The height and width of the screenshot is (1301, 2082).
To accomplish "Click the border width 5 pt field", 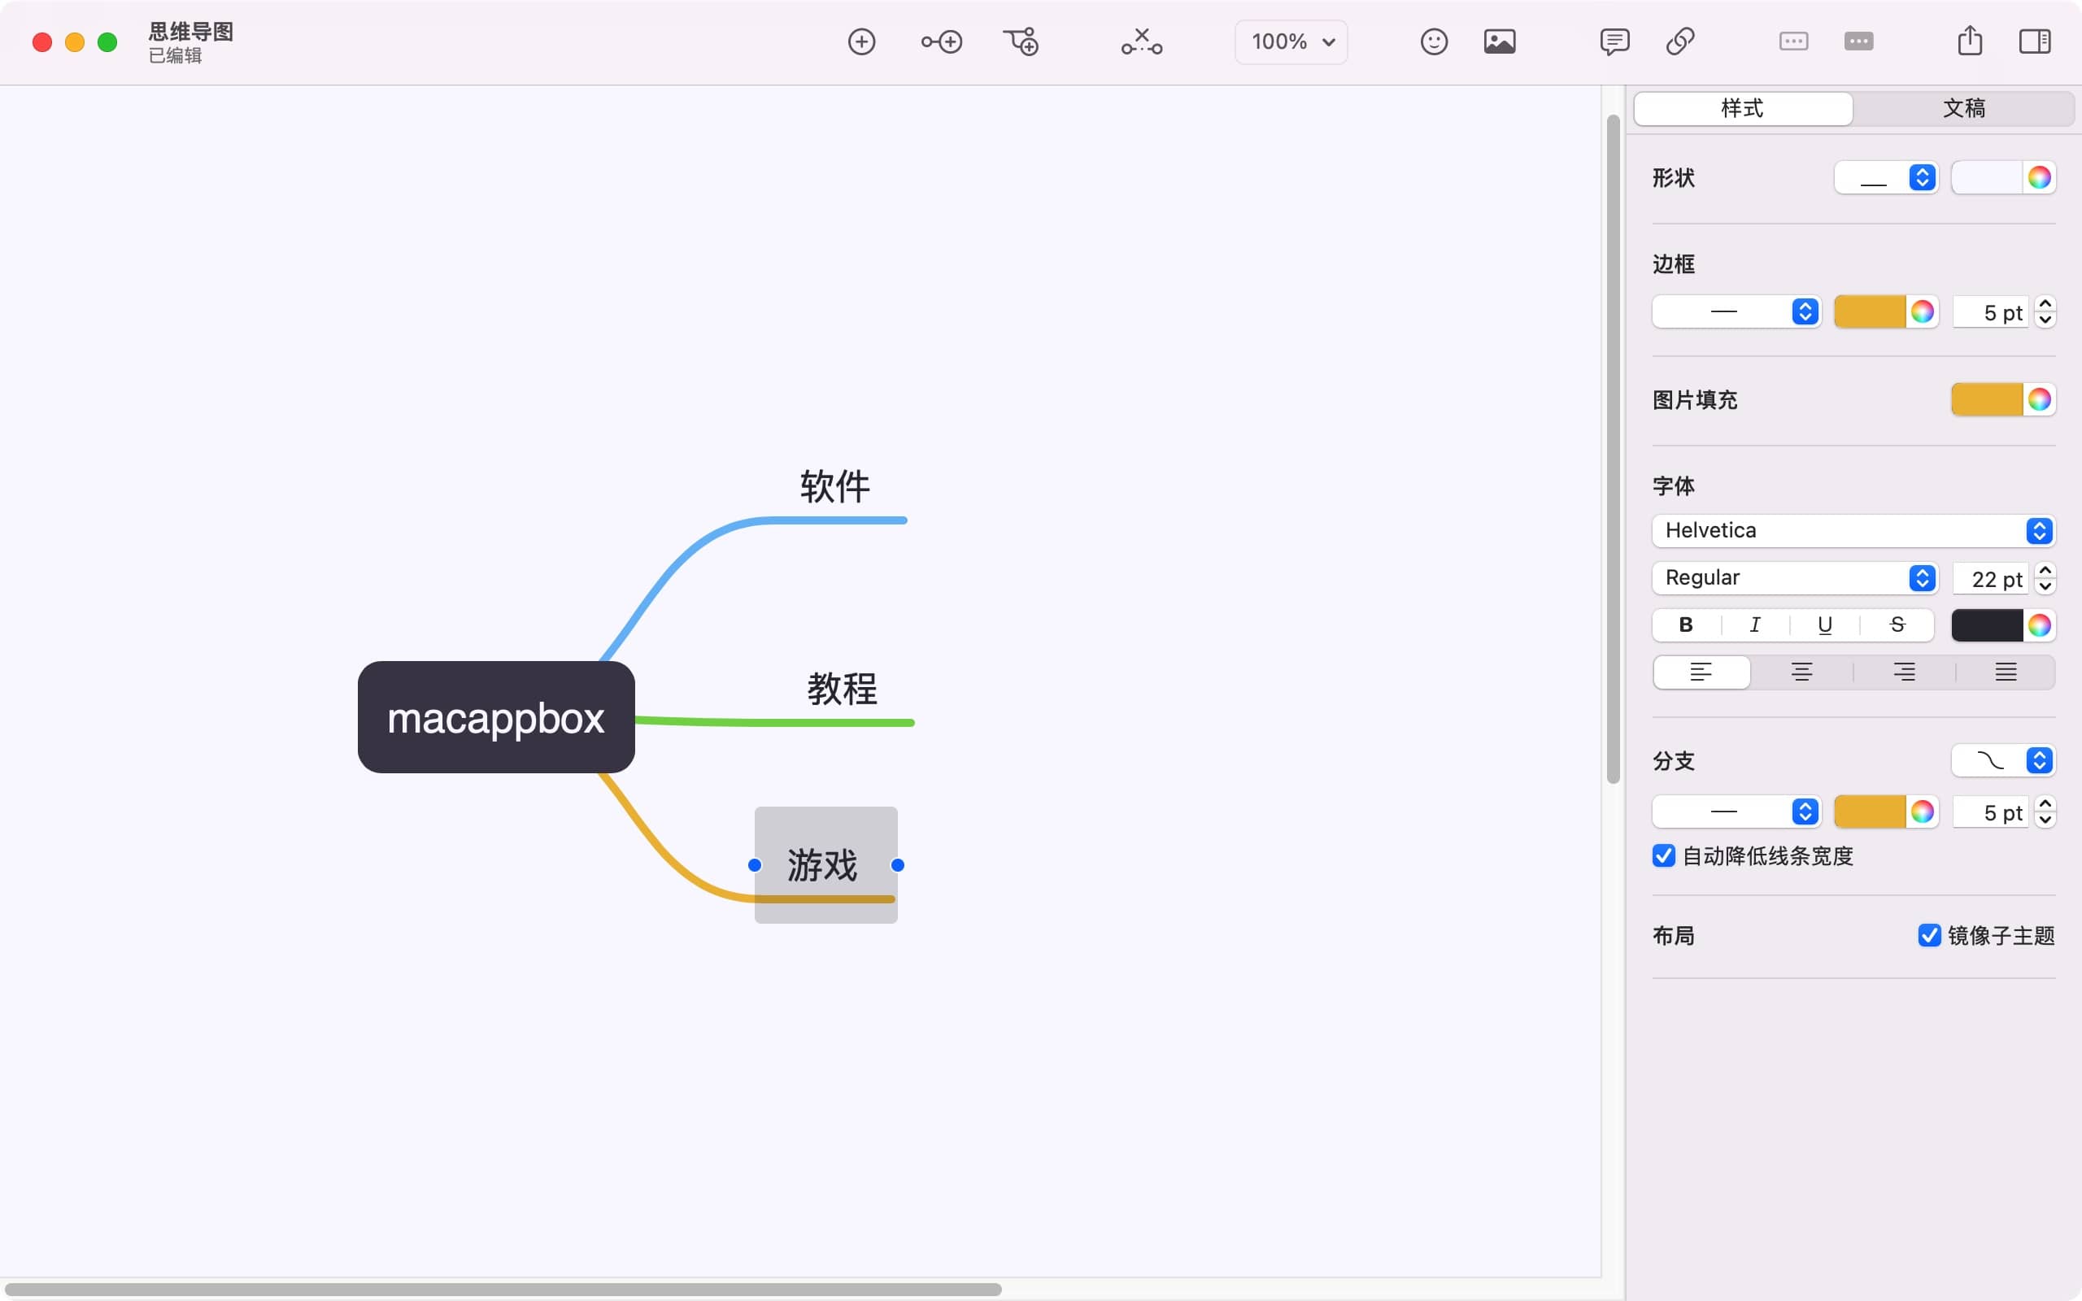I will [1991, 312].
